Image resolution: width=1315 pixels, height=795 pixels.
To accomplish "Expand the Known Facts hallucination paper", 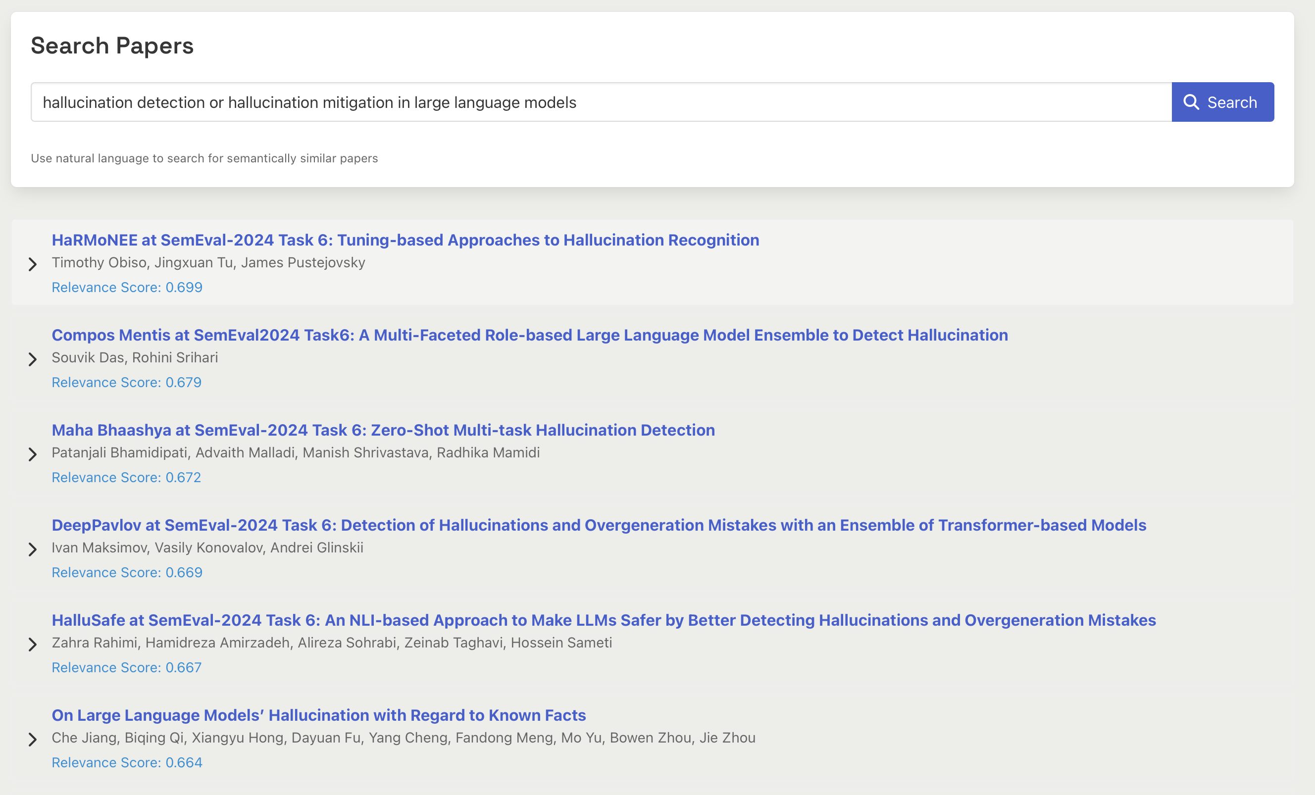I will click(33, 740).
